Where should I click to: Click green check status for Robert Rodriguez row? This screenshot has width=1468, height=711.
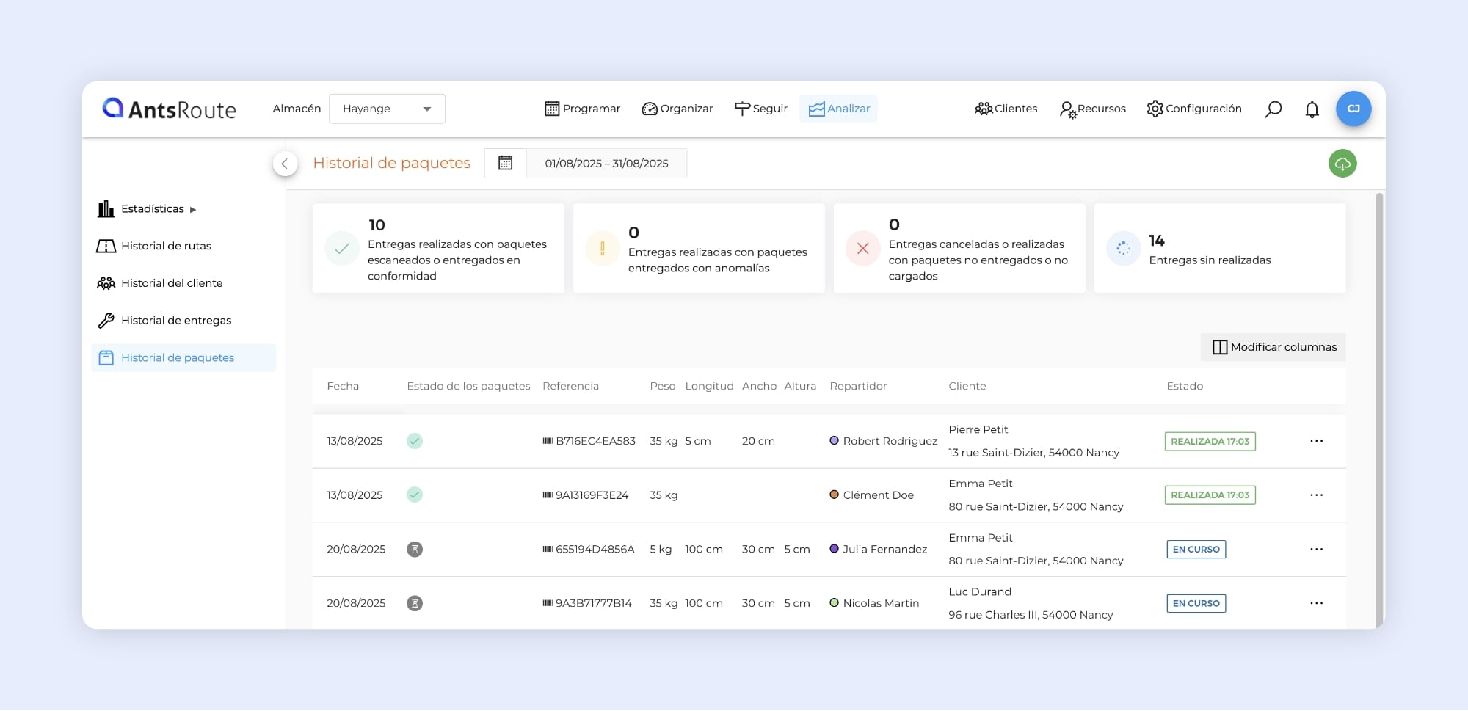pyautogui.click(x=415, y=441)
